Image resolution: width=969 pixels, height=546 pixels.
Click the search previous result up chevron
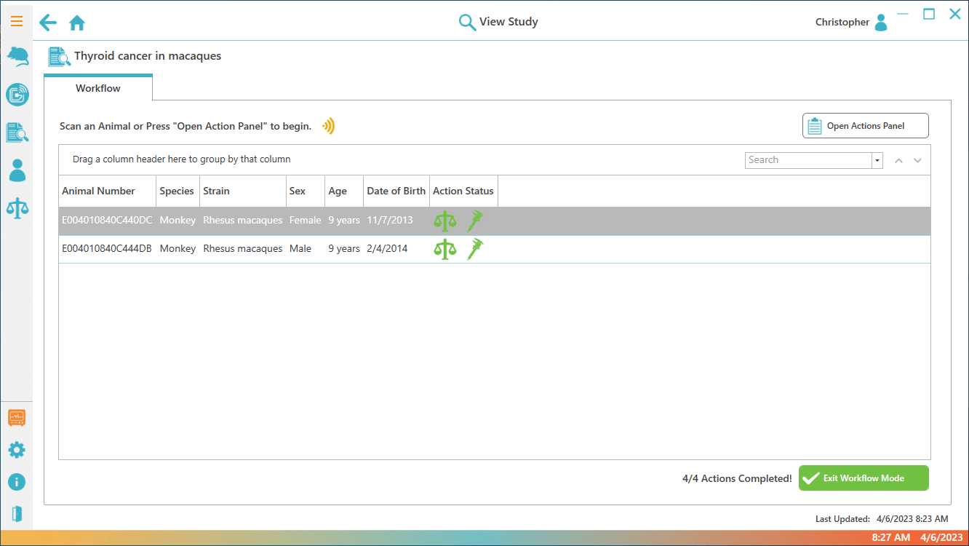[898, 161]
